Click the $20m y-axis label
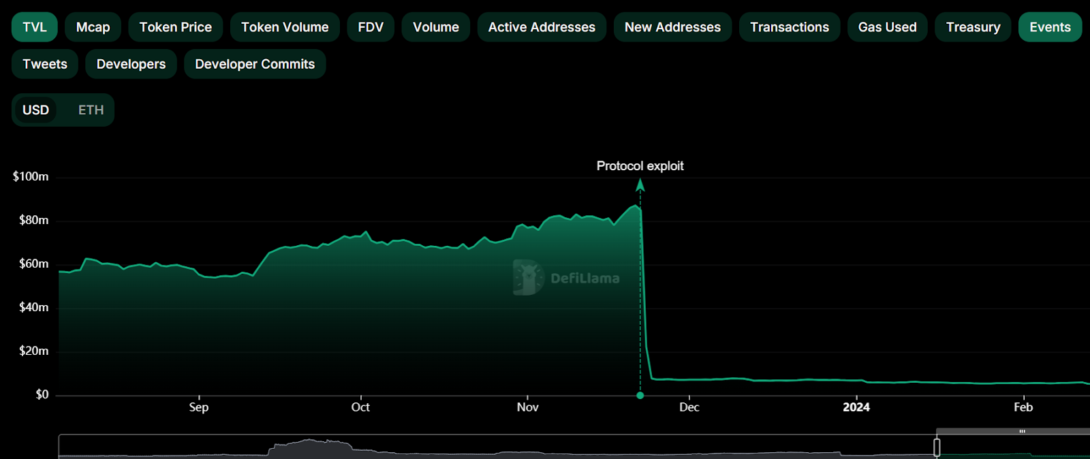Viewport: 1090px width, 459px height. pyautogui.click(x=34, y=351)
